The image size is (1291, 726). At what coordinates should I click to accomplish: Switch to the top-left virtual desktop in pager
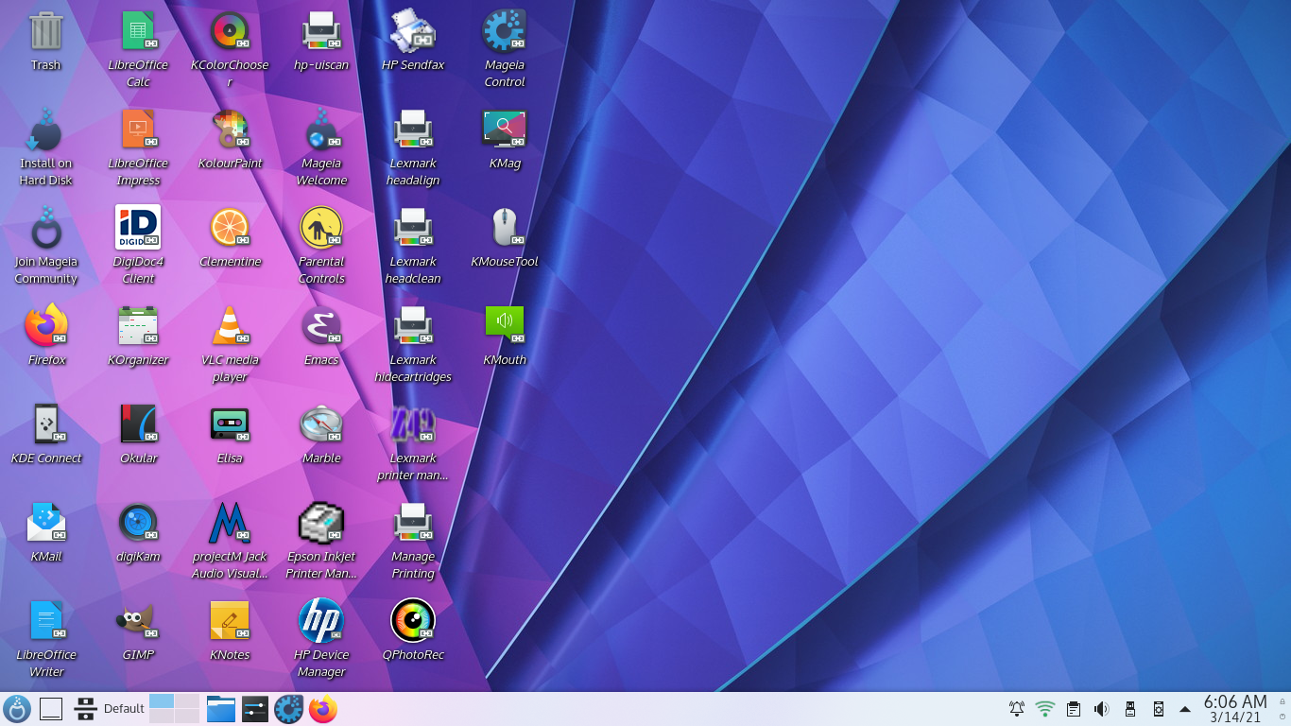point(162,701)
